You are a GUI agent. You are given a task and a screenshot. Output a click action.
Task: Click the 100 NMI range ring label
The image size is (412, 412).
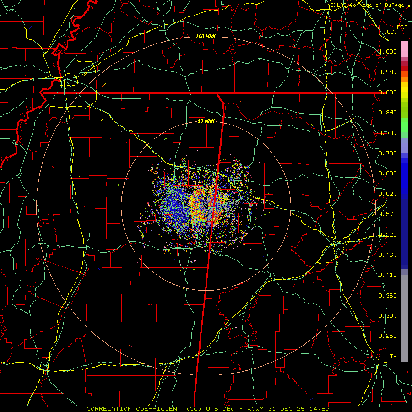(x=206, y=36)
